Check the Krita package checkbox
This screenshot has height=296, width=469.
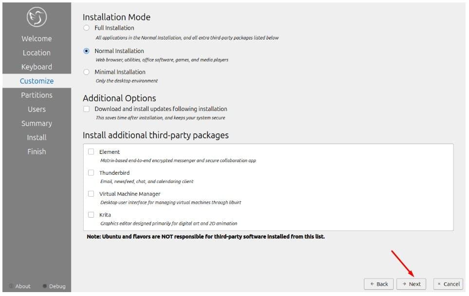(91, 215)
